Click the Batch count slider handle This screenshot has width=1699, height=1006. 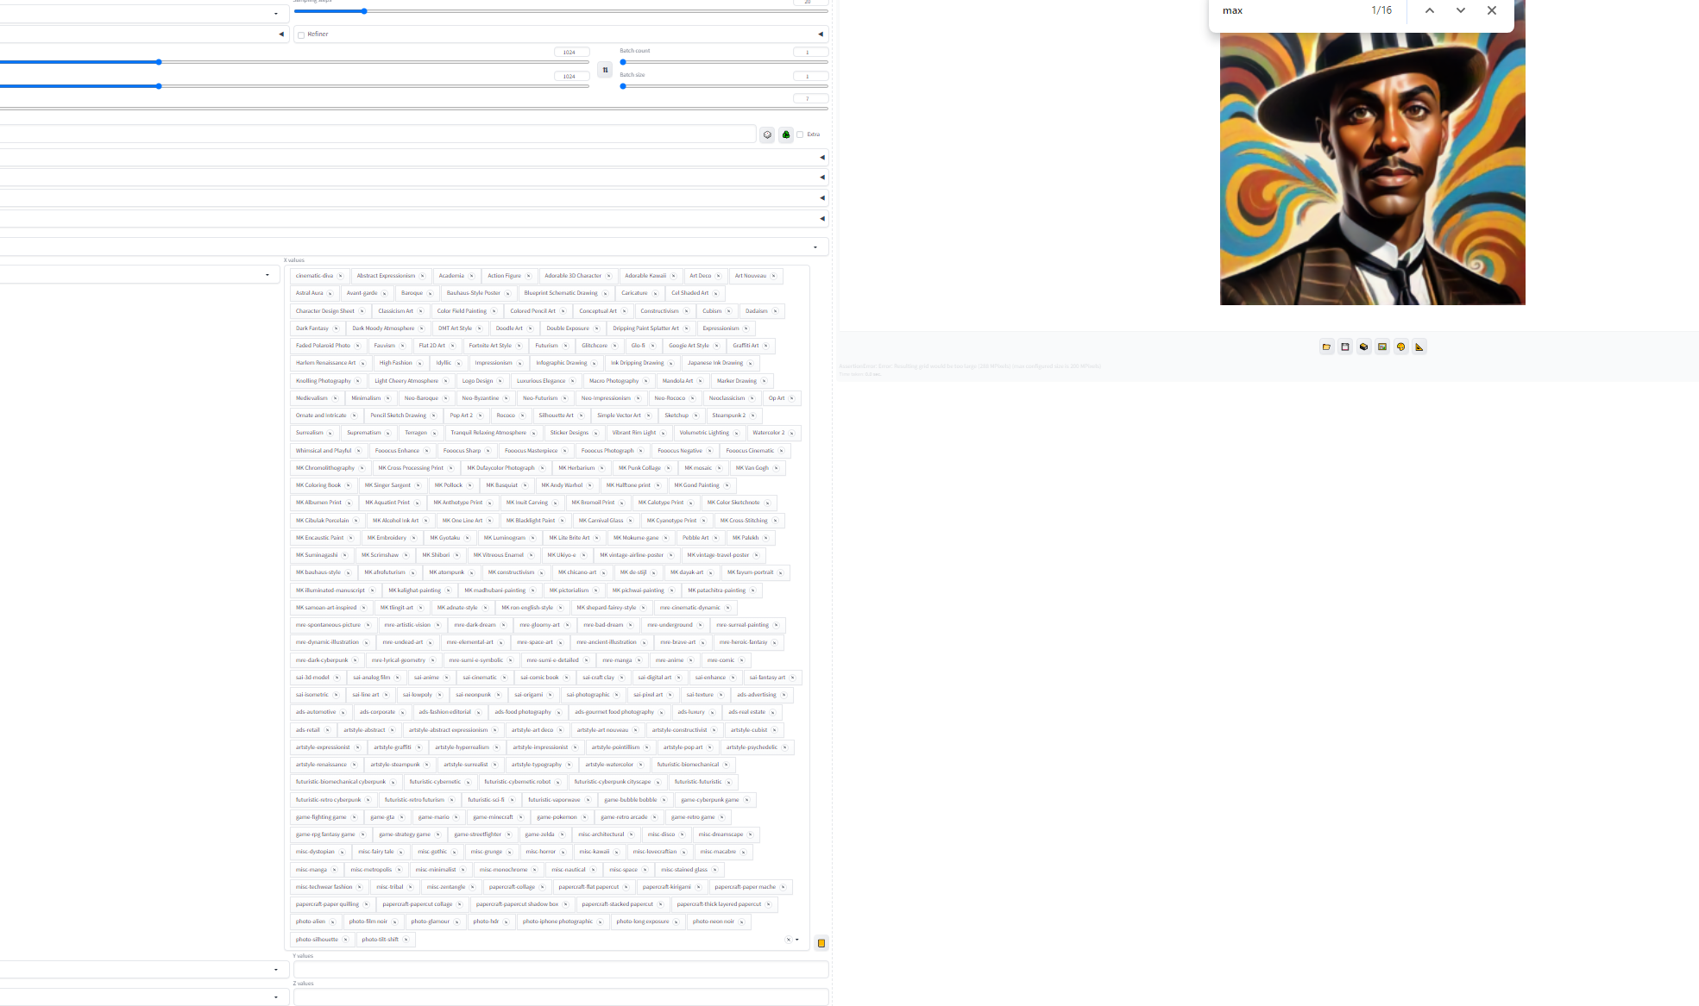623,62
